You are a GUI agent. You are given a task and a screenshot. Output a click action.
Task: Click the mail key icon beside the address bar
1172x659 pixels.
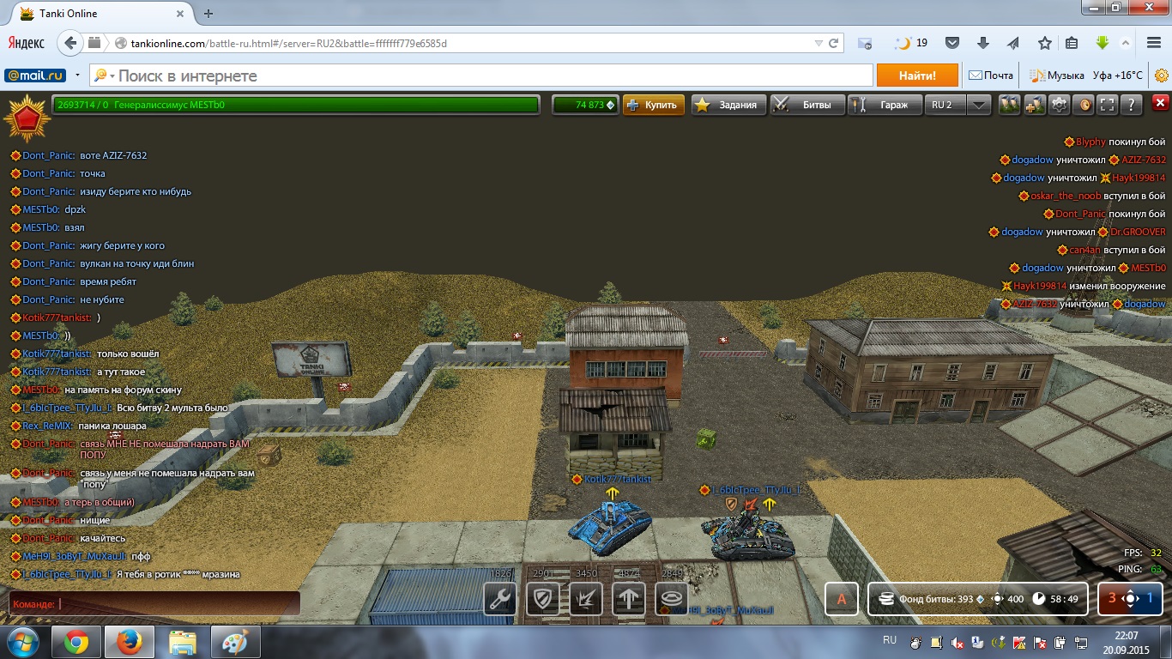point(865,43)
